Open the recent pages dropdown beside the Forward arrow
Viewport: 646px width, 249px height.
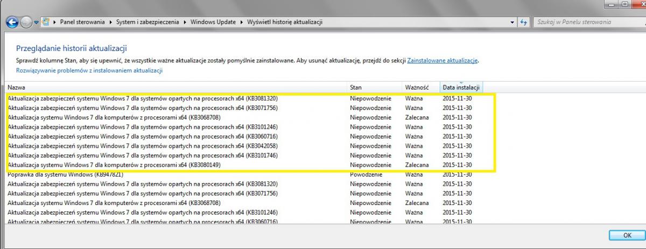[37, 23]
